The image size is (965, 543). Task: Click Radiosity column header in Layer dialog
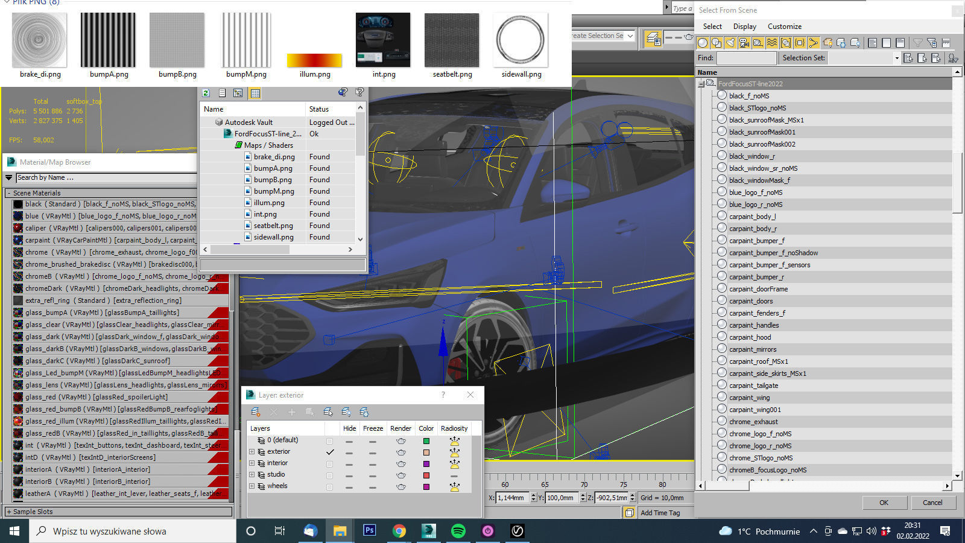coord(454,428)
